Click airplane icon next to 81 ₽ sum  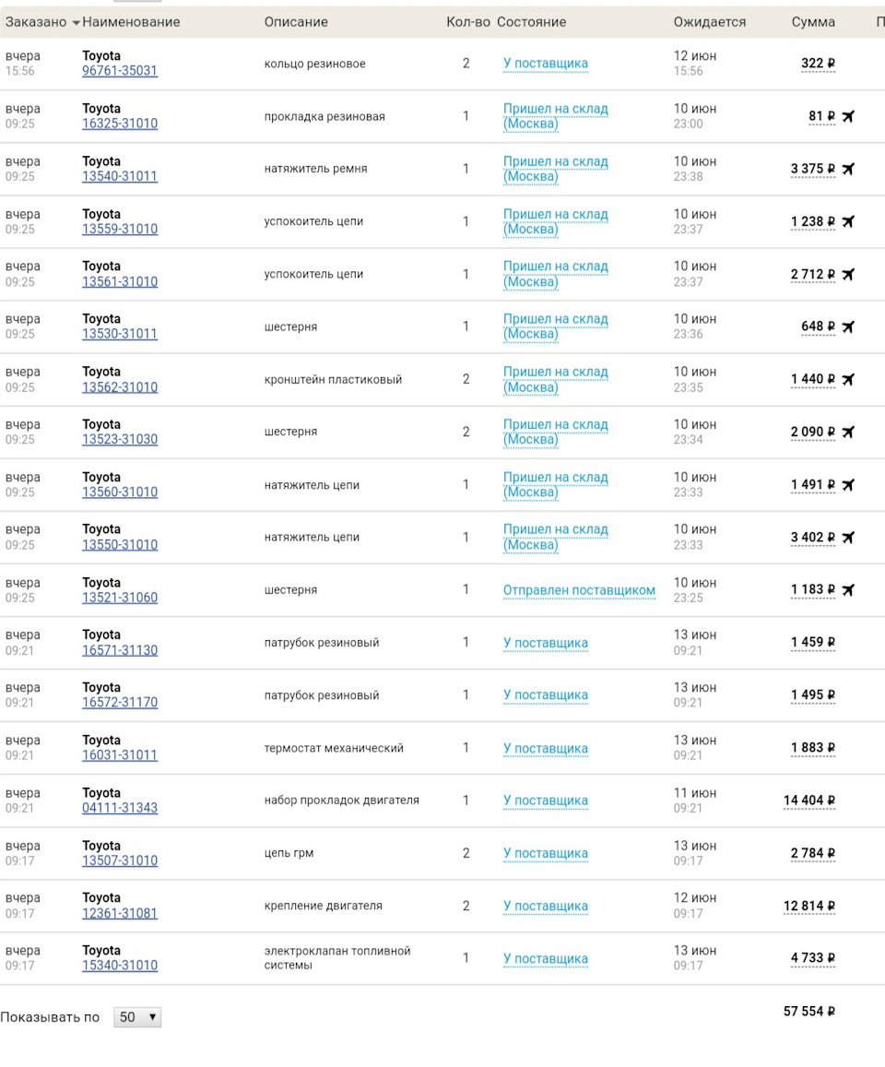point(848,116)
